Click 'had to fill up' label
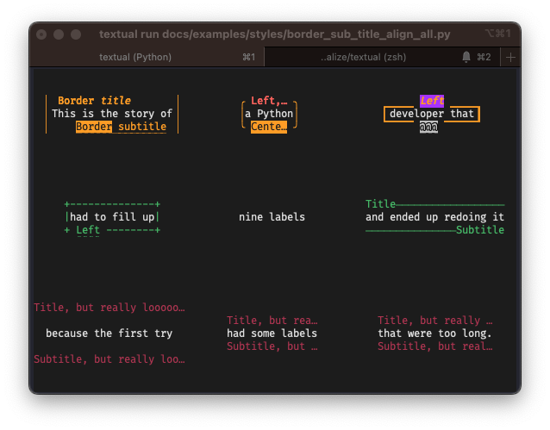Viewport: 550px width, 430px height. 112,217
